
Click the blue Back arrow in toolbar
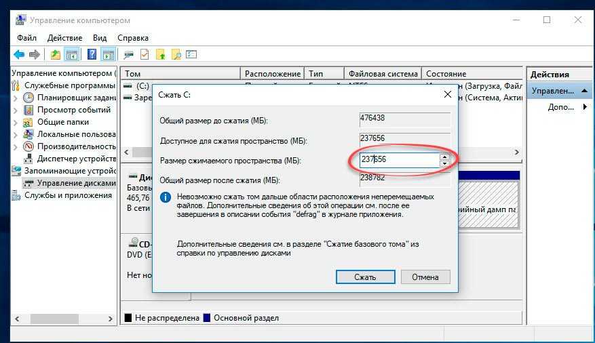[x=18, y=55]
